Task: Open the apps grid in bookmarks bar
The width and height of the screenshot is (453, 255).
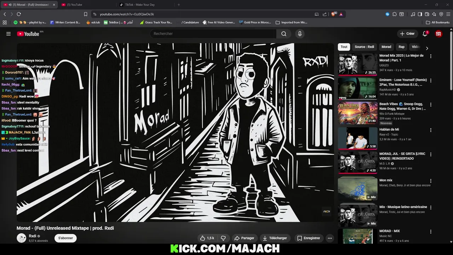Action: (5, 22)
